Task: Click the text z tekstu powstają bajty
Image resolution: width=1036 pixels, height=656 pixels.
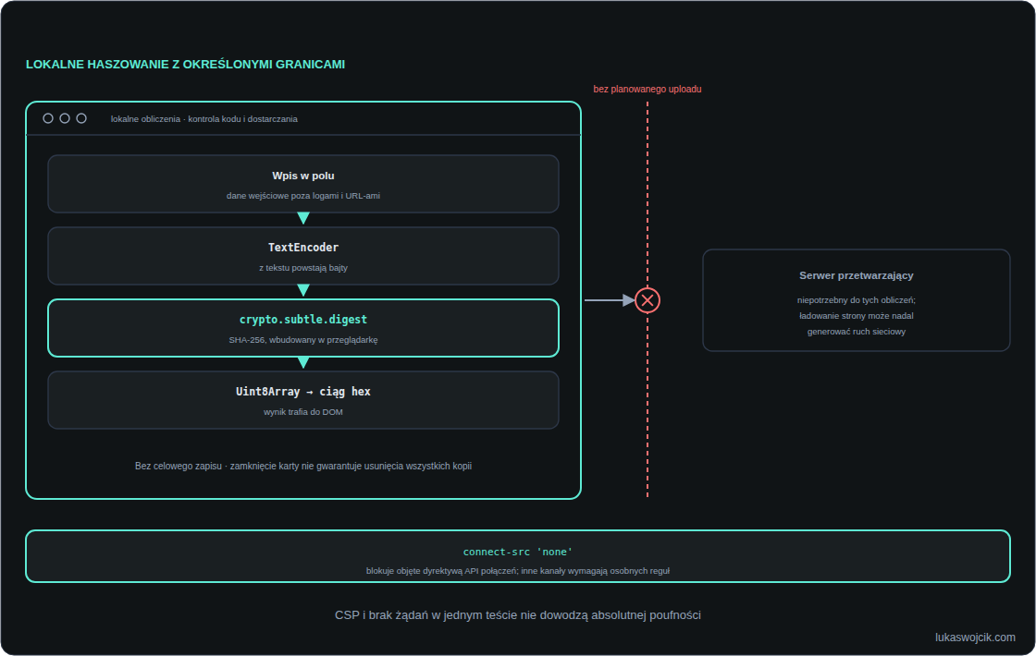Action: pos(303,267)
